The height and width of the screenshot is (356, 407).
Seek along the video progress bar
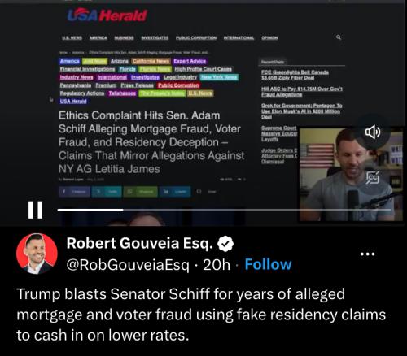[x=224, y=210]
